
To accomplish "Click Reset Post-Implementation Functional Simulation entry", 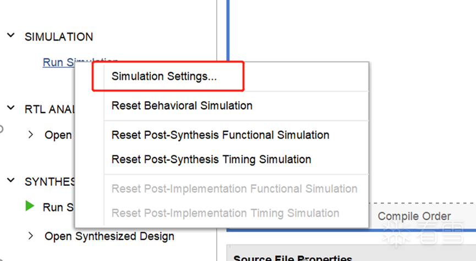I will click(x=234, y=188).
